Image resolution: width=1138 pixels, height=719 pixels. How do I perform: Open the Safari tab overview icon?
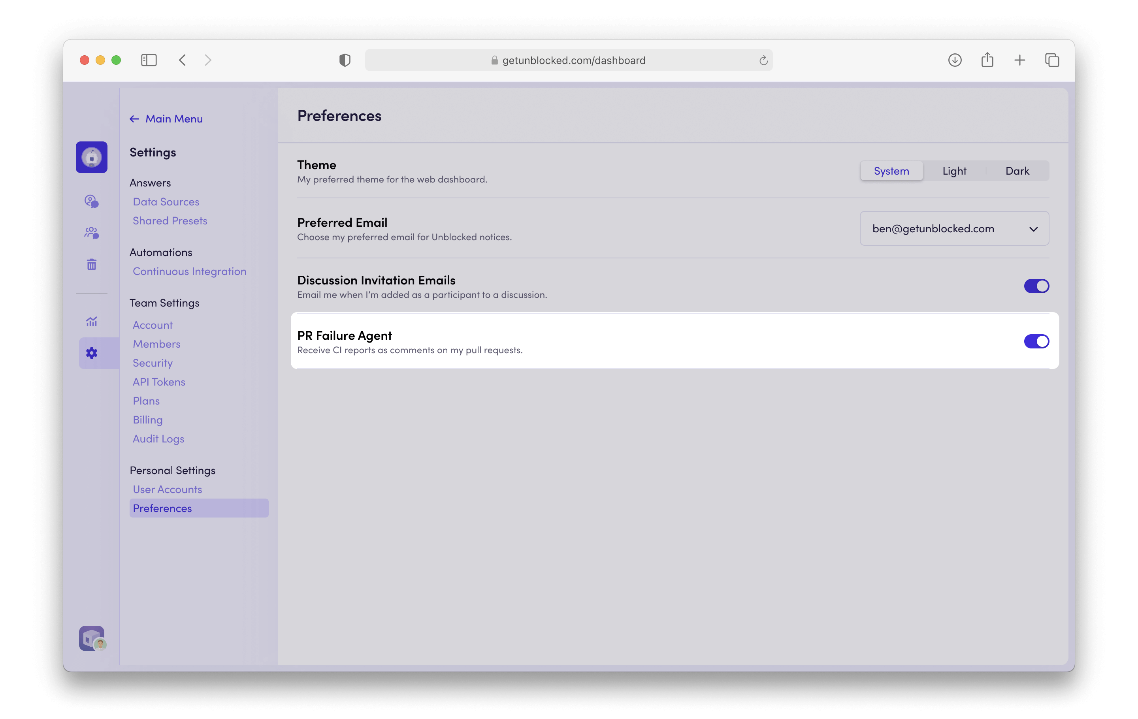pyautogui.click(x=1052, y=60)
